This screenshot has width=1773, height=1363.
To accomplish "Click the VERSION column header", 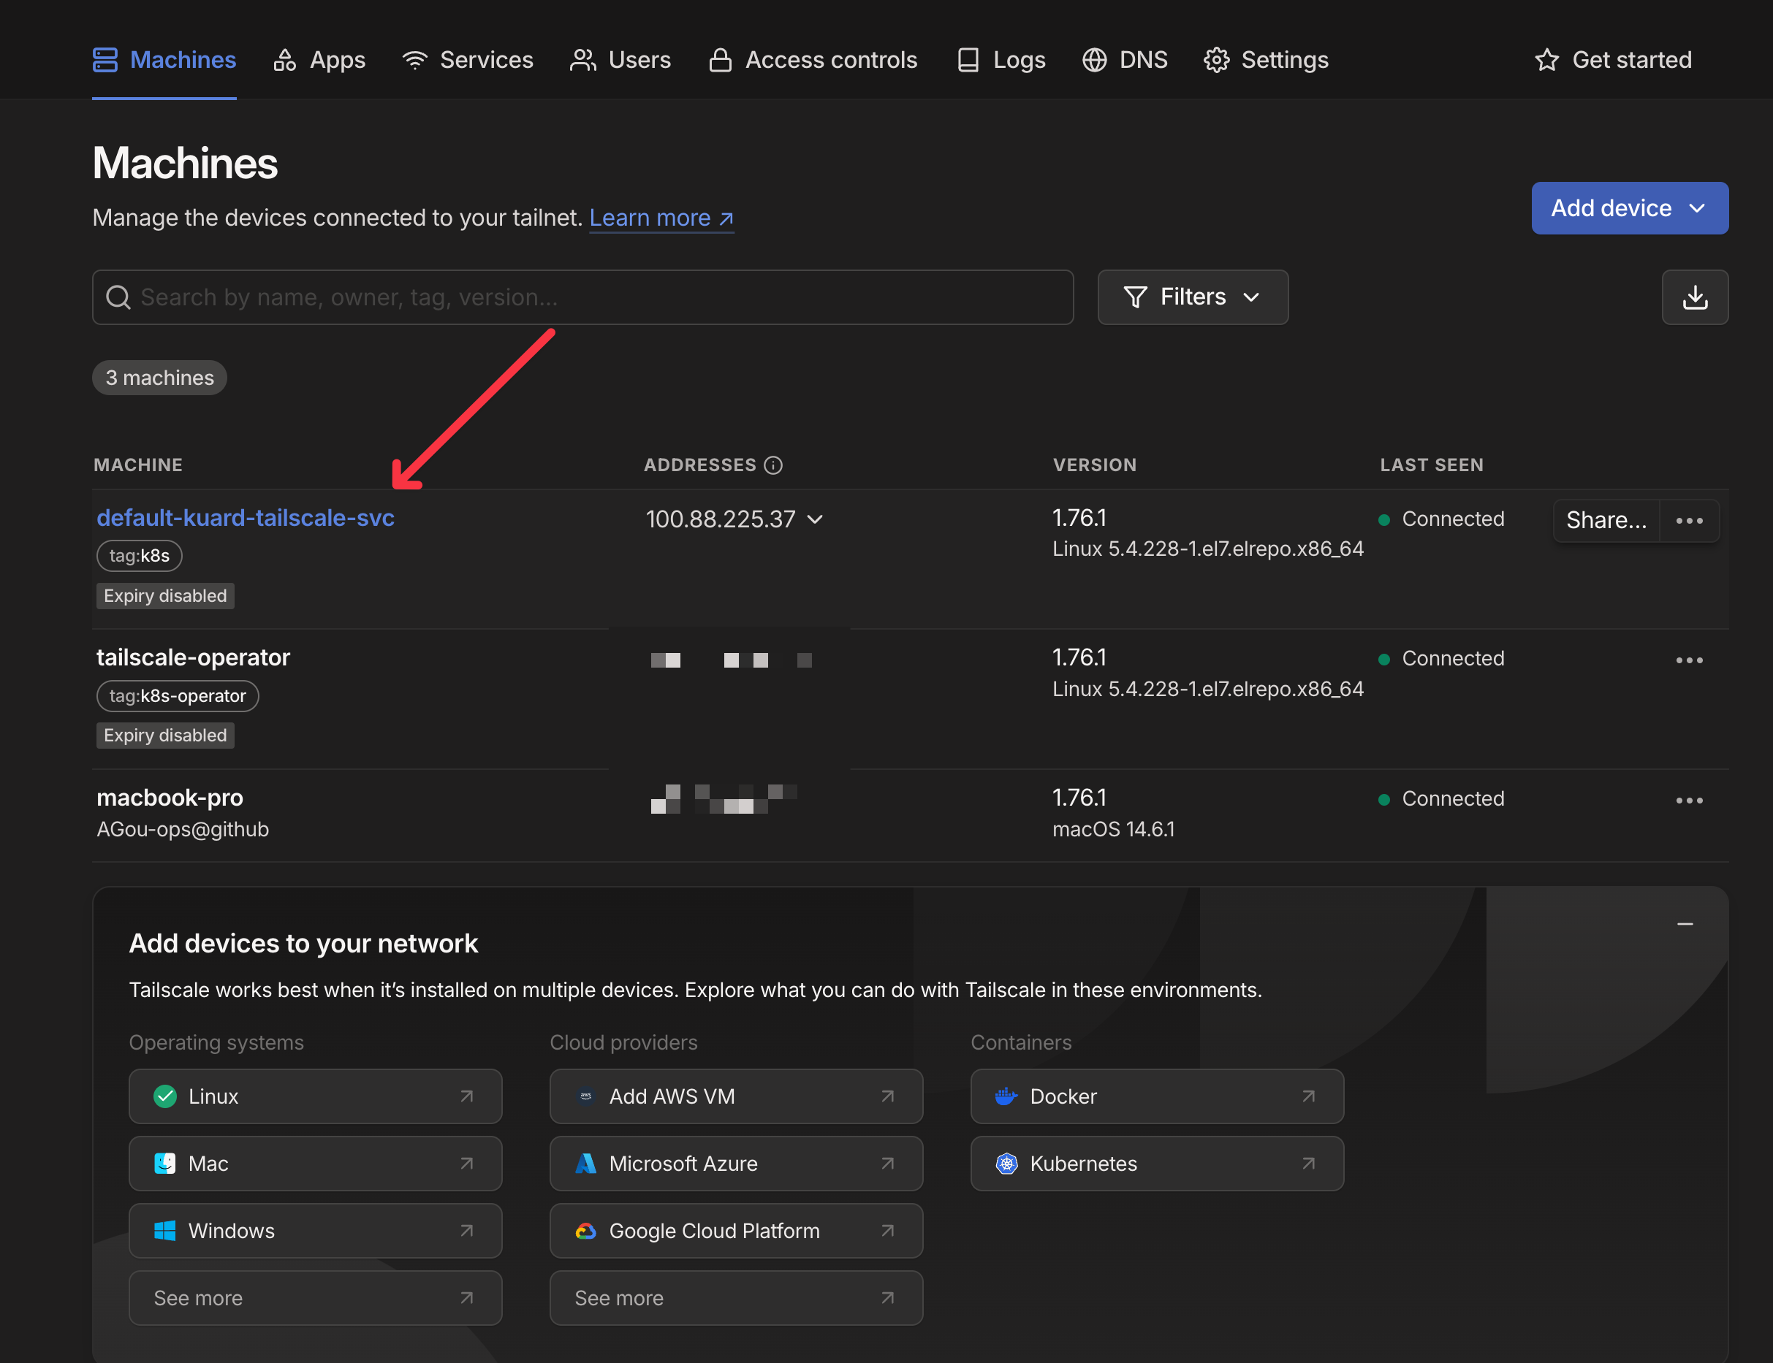I will coord(1094,465).
